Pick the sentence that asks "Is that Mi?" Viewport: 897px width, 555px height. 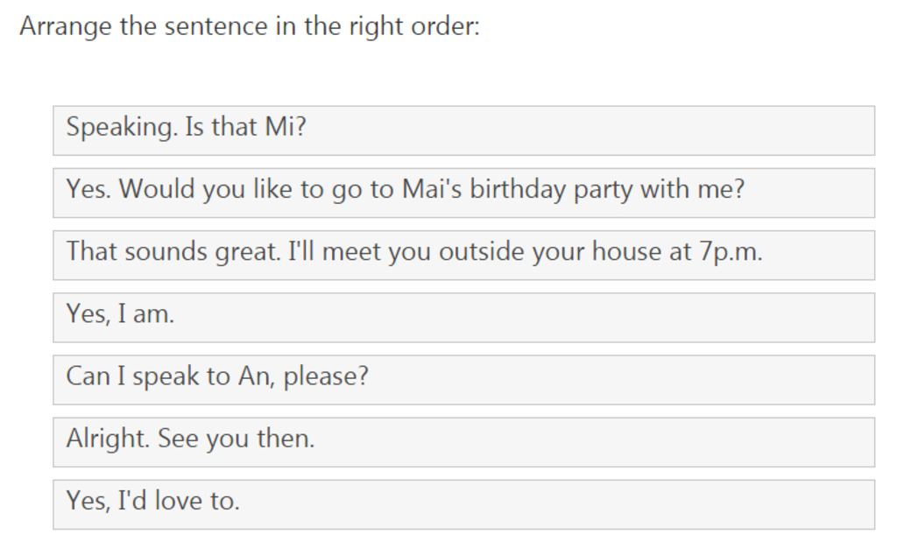tap(464, 130)
